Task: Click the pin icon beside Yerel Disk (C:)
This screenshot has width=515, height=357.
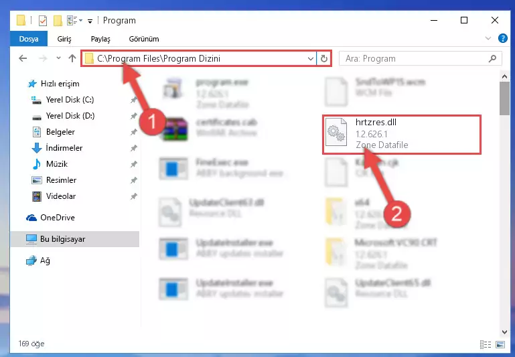Action: click(133, 100)
